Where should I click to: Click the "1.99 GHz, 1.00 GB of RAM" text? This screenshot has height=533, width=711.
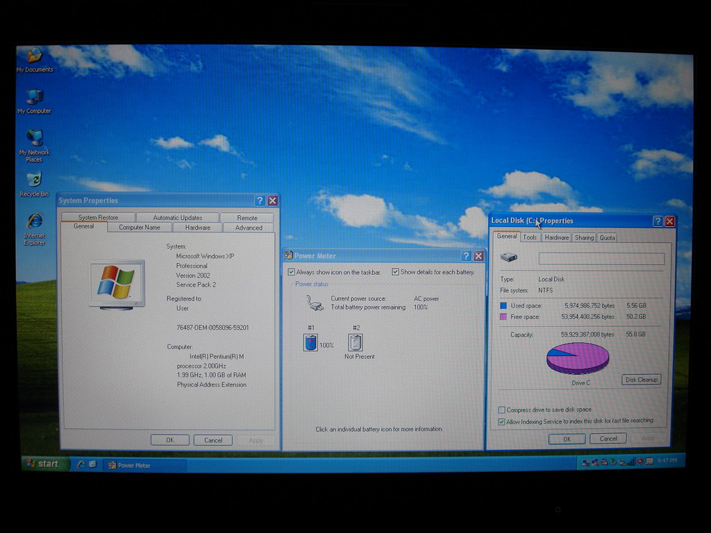(211, 375)
